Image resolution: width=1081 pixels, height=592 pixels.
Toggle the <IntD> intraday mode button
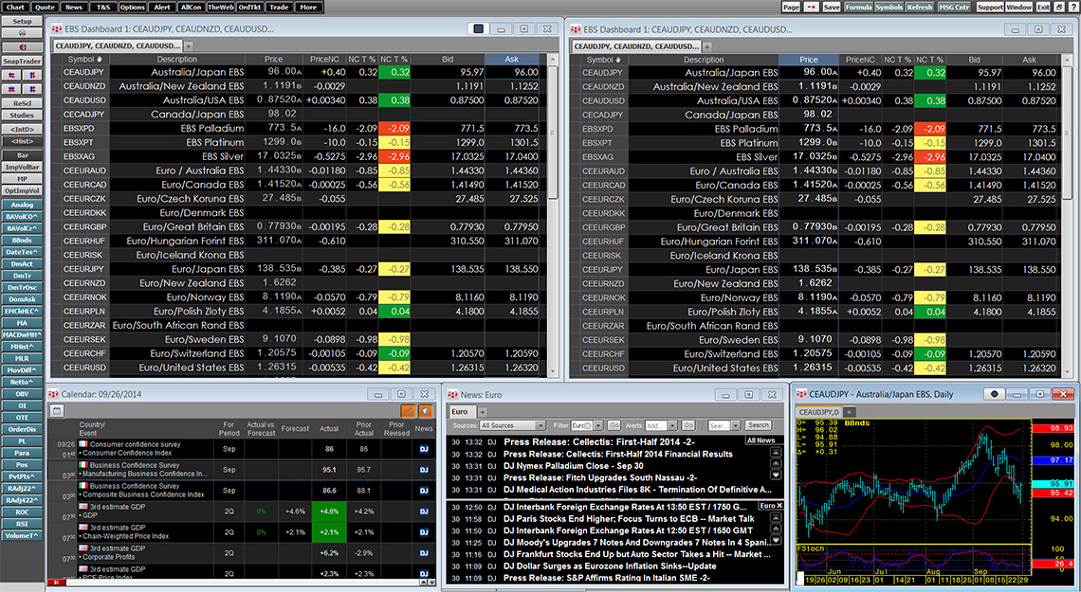22,129
